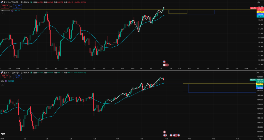264x140 pixels.
Task: Click the open value 始値163.581 on weekly chart
Action: click(38, 3)
